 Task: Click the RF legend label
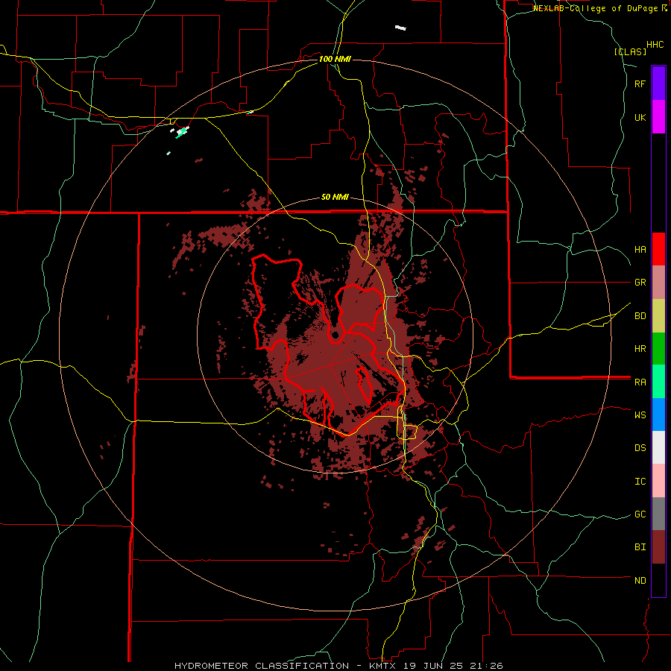pos(640,84)
